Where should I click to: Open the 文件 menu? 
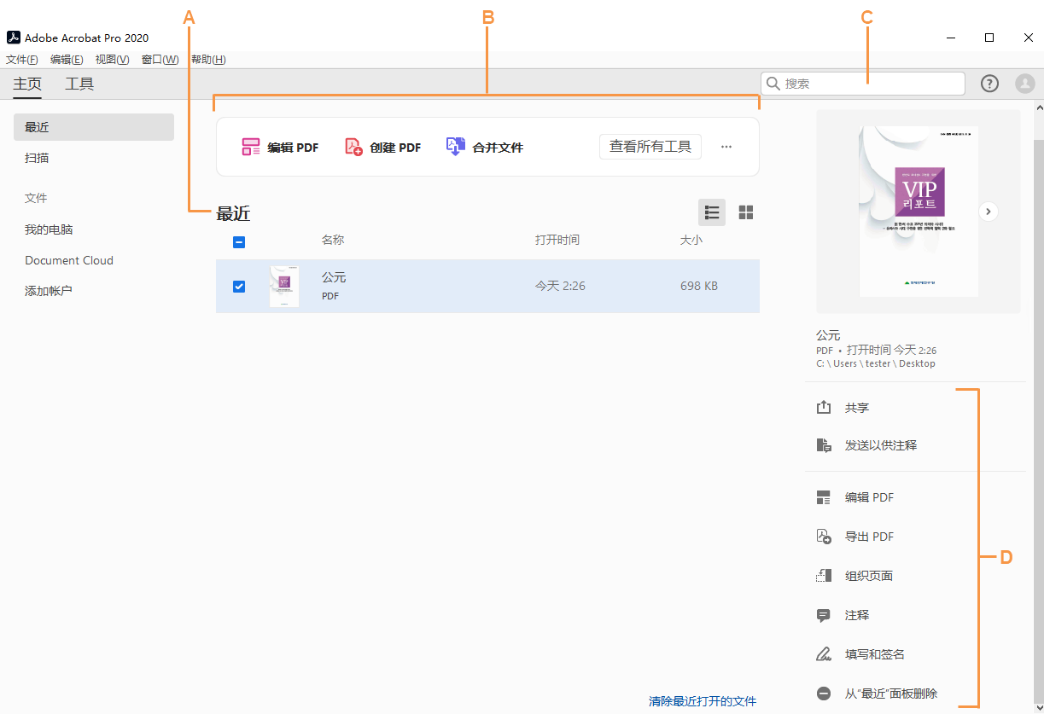coord(21,59)
